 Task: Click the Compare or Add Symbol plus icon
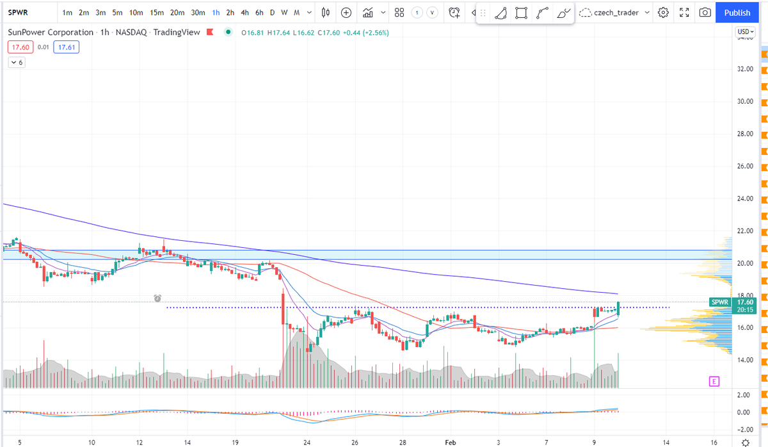coord(346,12)
